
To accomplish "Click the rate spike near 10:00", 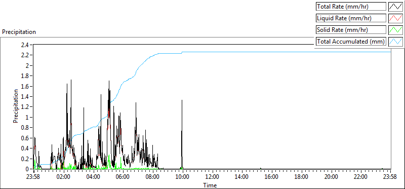I will tap(182, 134).
